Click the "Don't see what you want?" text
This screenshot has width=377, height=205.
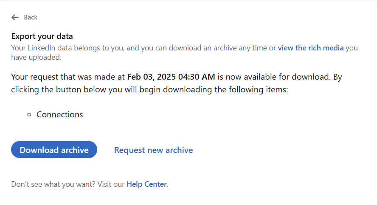click(x=53, y=184)
